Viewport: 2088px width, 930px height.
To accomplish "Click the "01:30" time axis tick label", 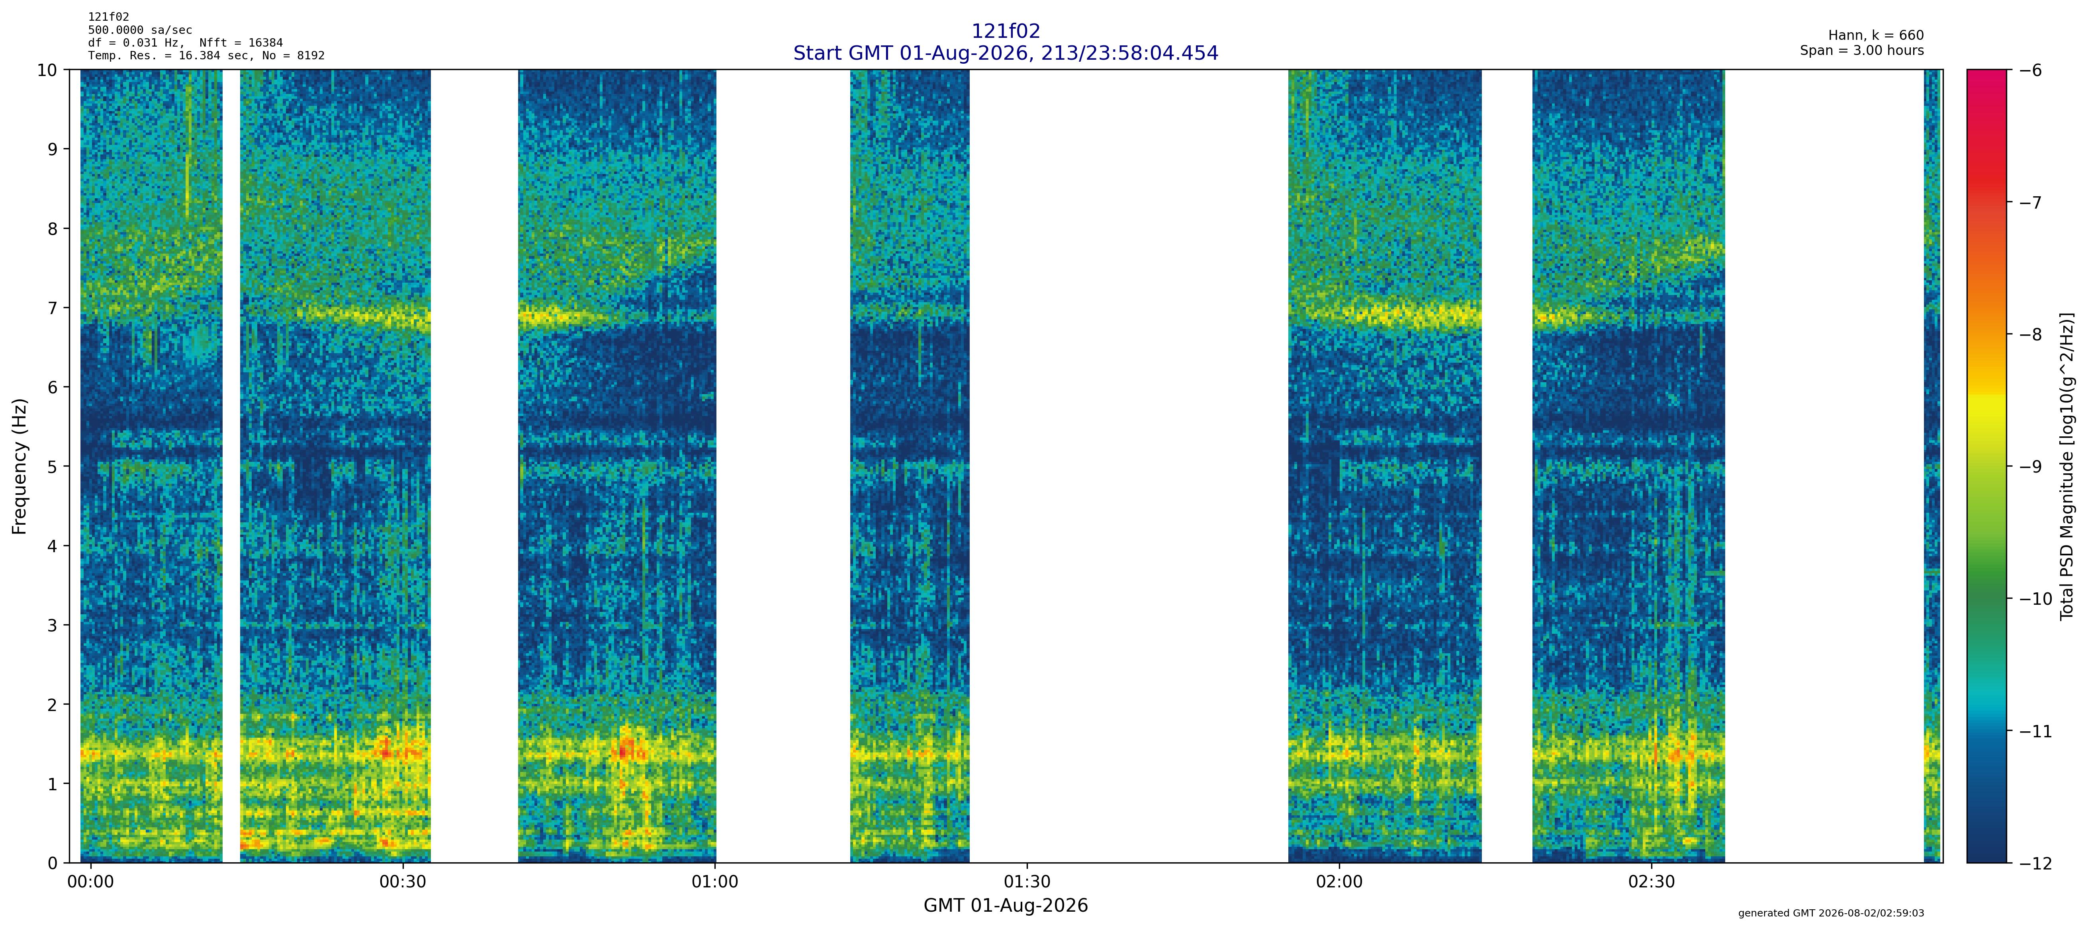I will tap(1027, 882).
